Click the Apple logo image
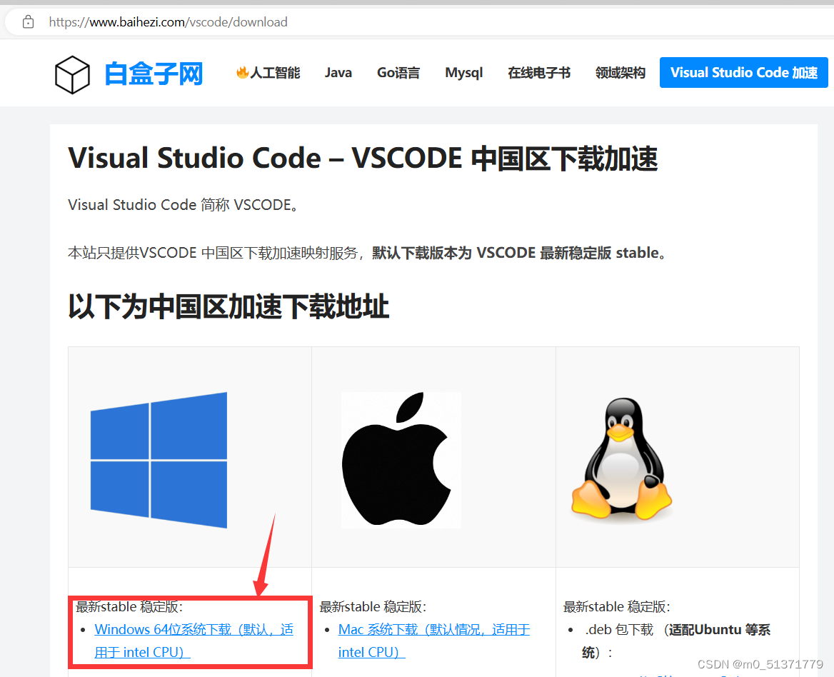834x677 pixels. point(401,460)
